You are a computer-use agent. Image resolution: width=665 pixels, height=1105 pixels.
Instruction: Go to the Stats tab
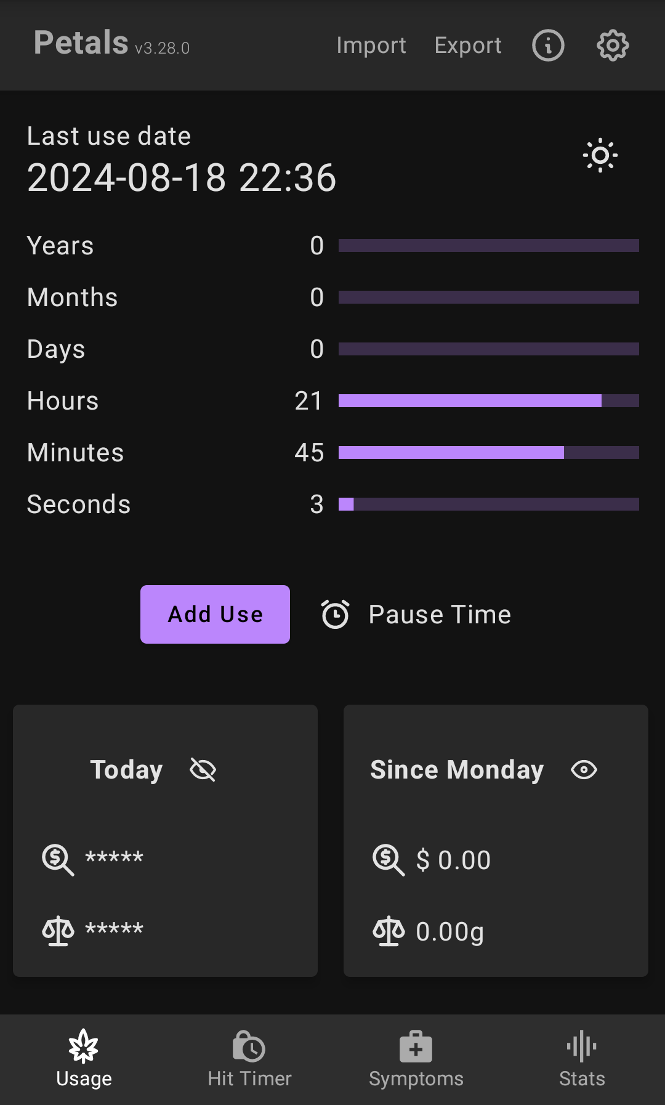pos(582,1059)
